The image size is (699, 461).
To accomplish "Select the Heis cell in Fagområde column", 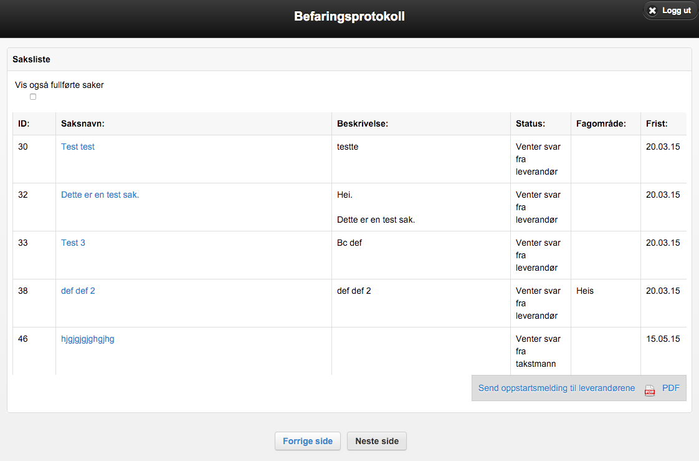I will [x=585, y=291].
